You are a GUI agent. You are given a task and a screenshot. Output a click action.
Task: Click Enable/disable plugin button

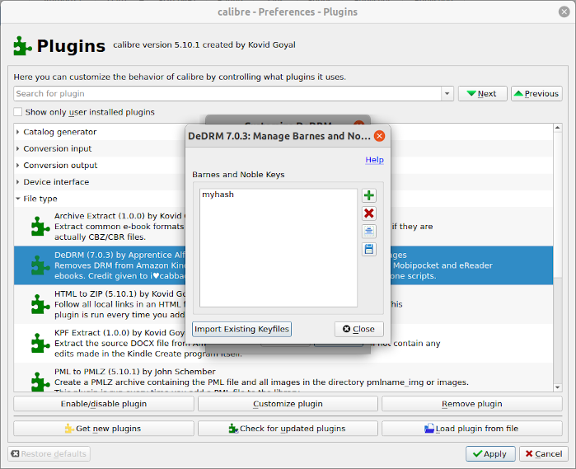[104, 404]
